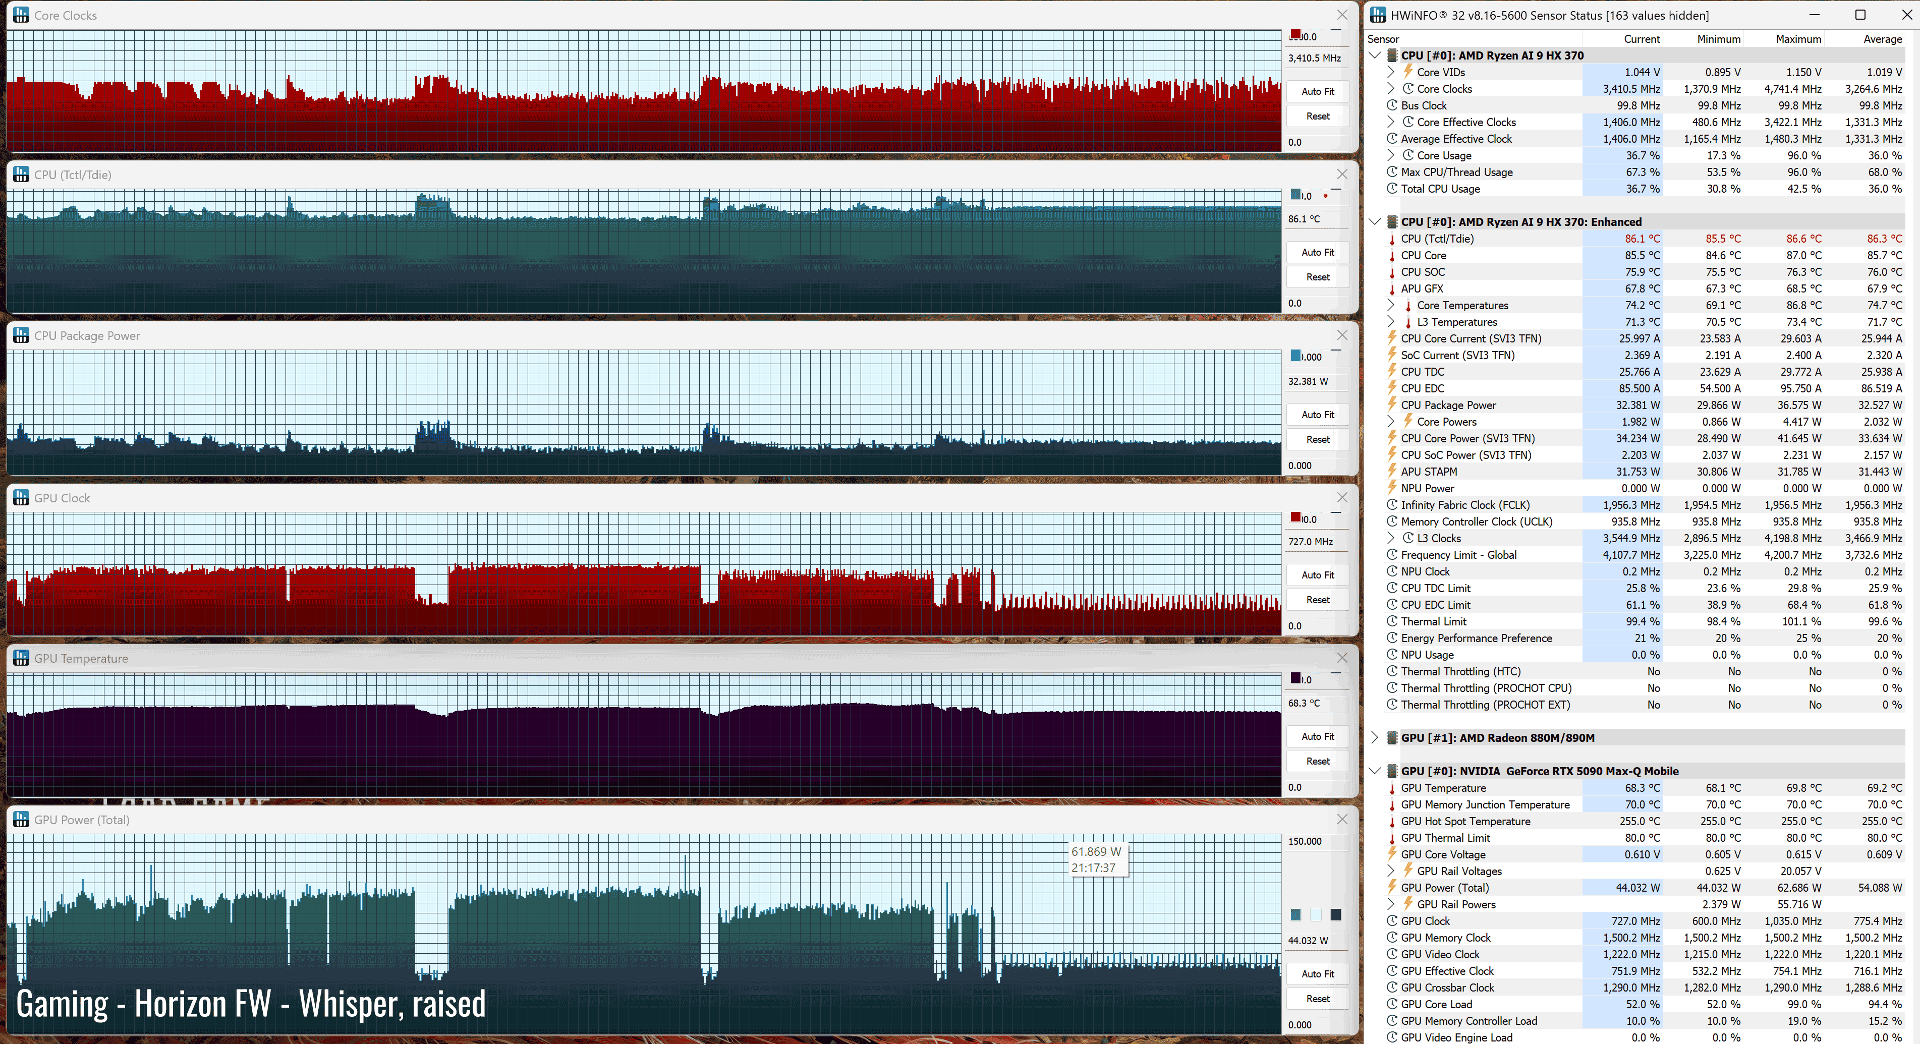Click the Average column header
Screen dimensions: 1920x1044
(x=1882, y=39)
